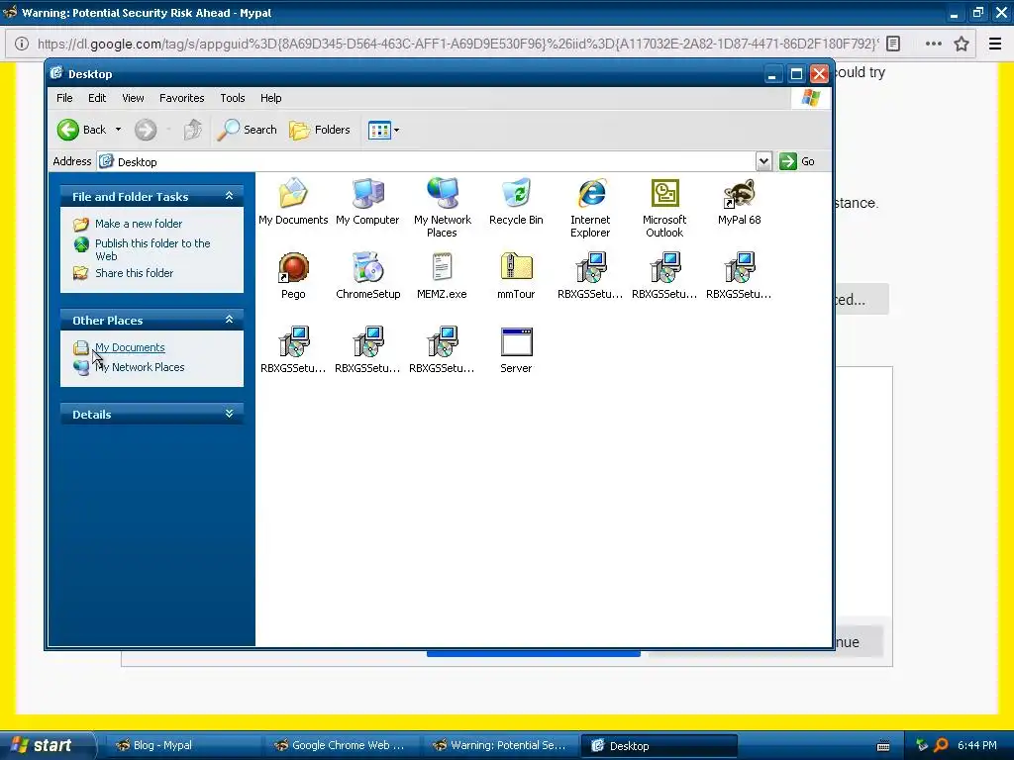Select the MEMZ.exe file icon
1014x760 pixels.
coord(442,276)
